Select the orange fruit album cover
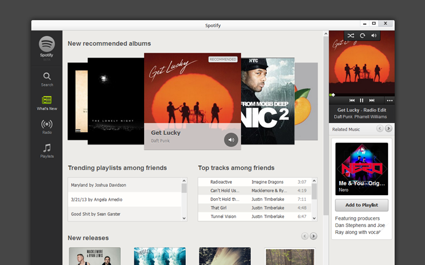This screenshot has width=425, height=265. pos(306,102)
